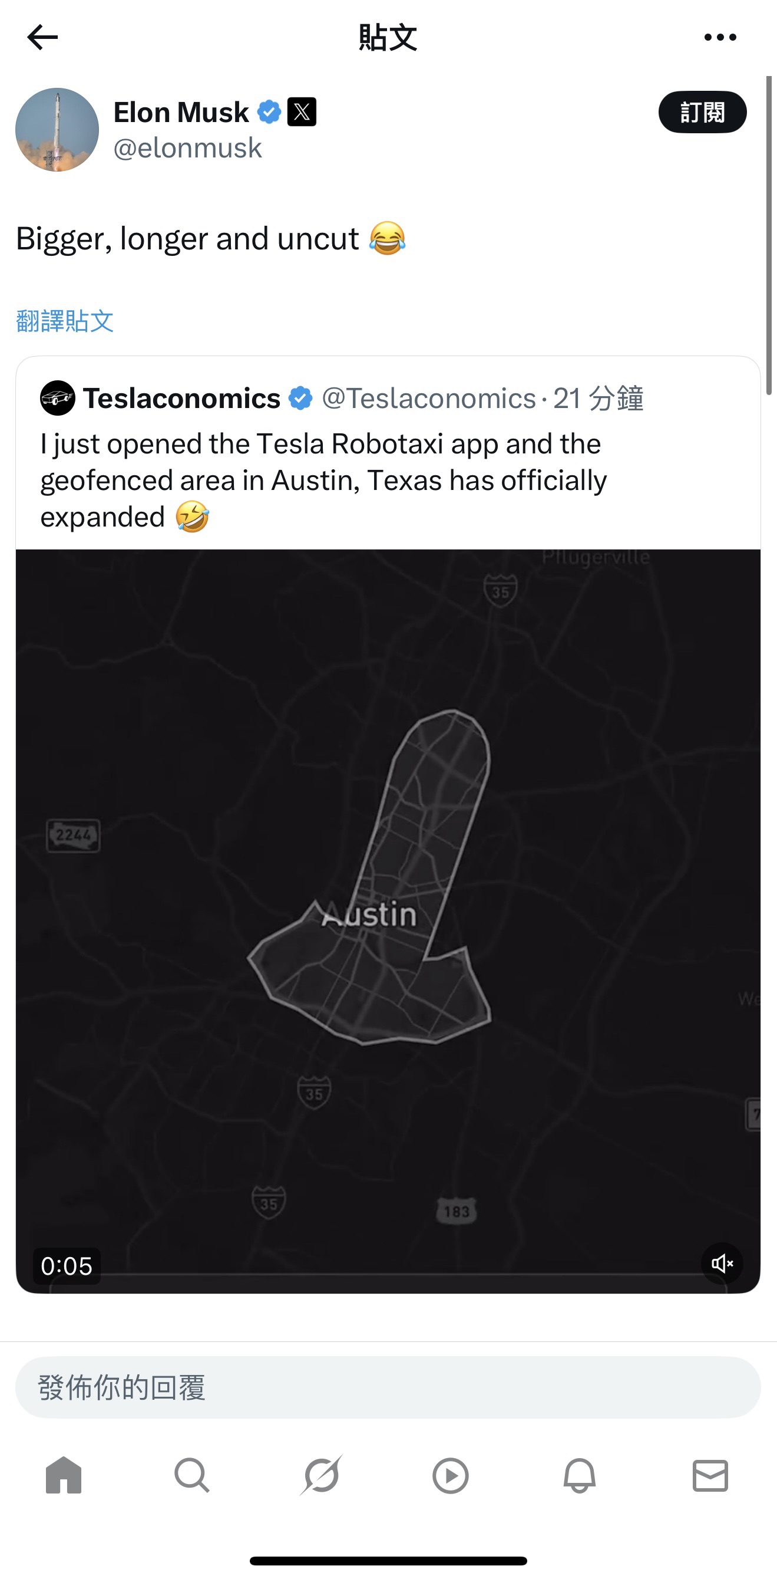The width and height of the screenshot is (777, 1579).
Task: Click the video progress bar
Action: 388,1275
